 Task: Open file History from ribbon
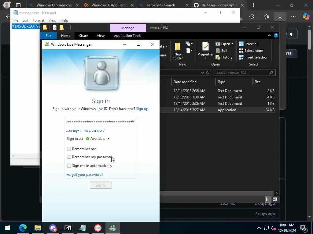(224, 57)
